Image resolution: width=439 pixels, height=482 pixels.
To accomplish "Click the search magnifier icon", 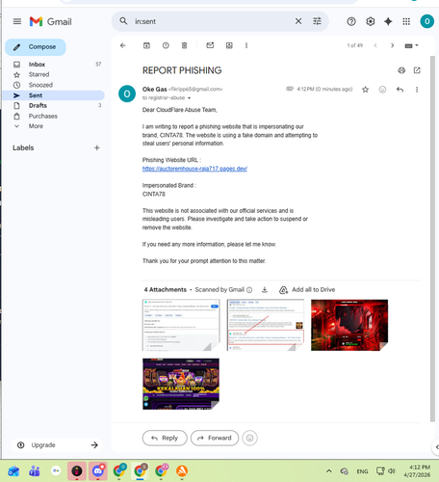I will [x=123, y=21].
